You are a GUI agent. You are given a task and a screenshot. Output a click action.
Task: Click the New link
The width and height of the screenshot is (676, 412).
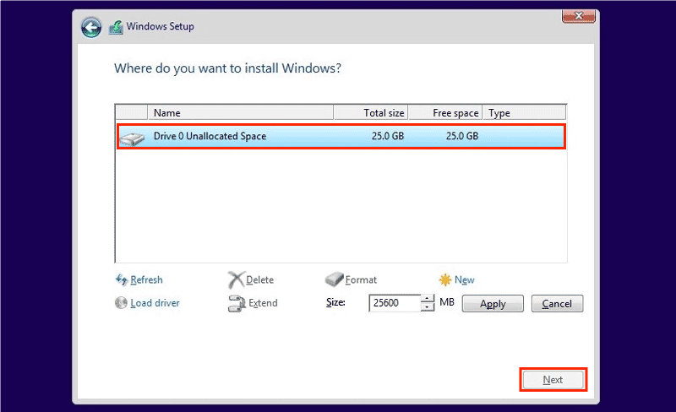464,280
